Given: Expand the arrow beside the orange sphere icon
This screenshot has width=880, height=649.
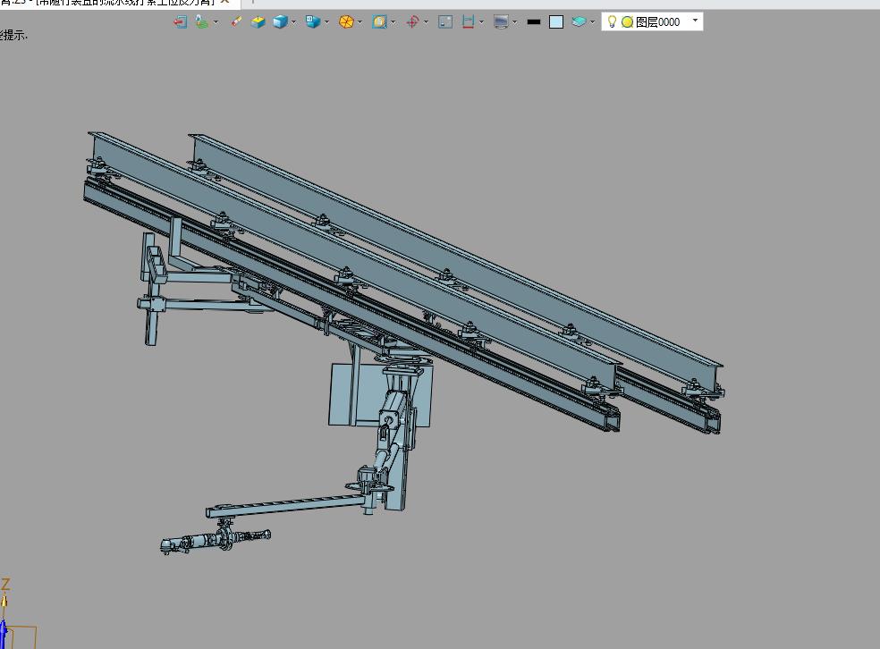Looking at the screenshot, I should coord(360,22).
